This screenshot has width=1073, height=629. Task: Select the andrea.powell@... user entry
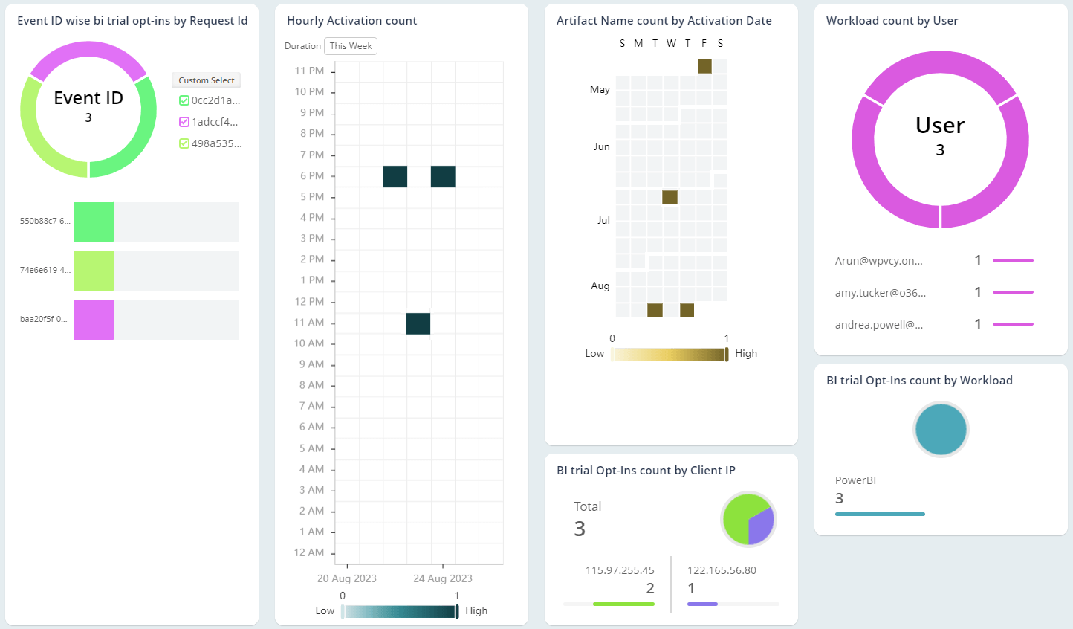coord(880,324)
